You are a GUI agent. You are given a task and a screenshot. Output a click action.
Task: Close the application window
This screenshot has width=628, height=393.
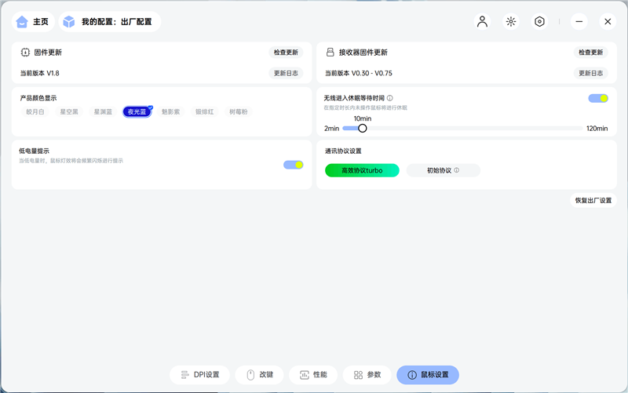click(608, 22)
